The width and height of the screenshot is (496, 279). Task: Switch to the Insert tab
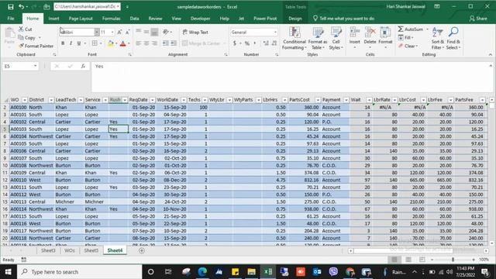53,19
